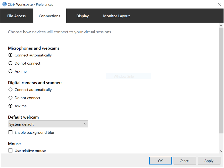Click the scroll up arrow
This screenshot has height=168, width=224.
point(221,26)
